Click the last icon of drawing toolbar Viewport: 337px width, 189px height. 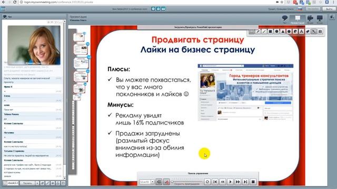point(320,31)
